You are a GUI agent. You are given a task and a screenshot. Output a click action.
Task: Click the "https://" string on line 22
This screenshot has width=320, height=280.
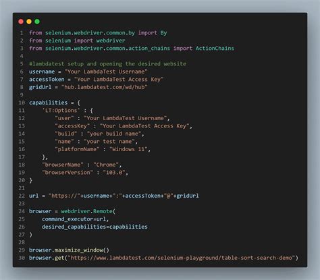[x=64, y=196]
